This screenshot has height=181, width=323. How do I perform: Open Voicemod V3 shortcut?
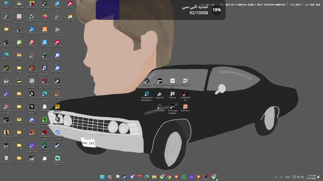pyautogui.click(x=6, y=43)
